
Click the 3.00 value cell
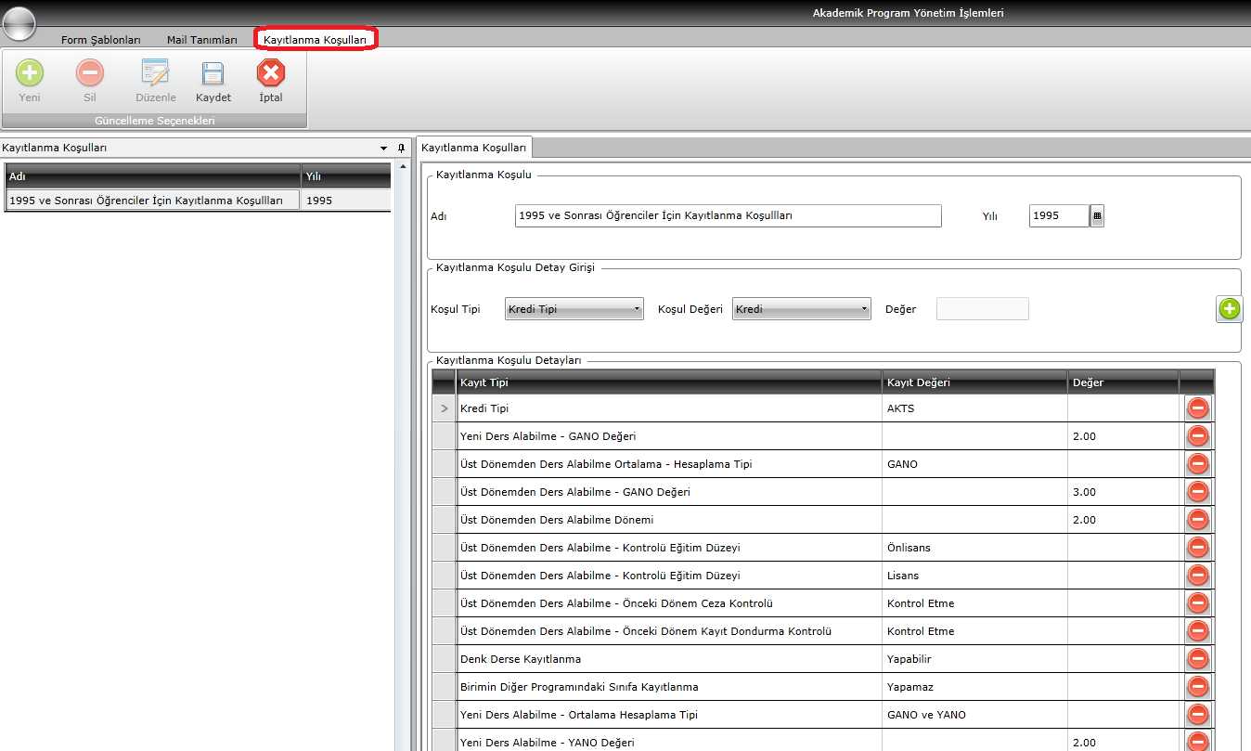coord(1123,492)
